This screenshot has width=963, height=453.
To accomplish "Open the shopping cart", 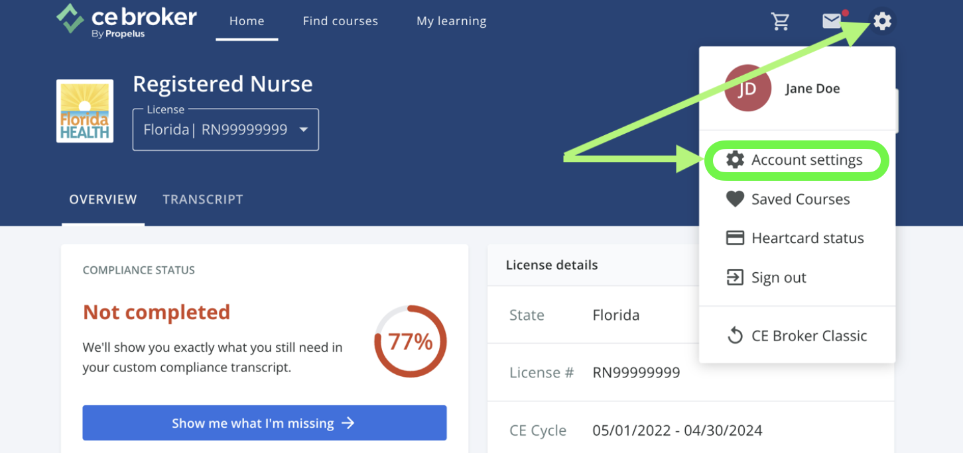I will (781, 21).
